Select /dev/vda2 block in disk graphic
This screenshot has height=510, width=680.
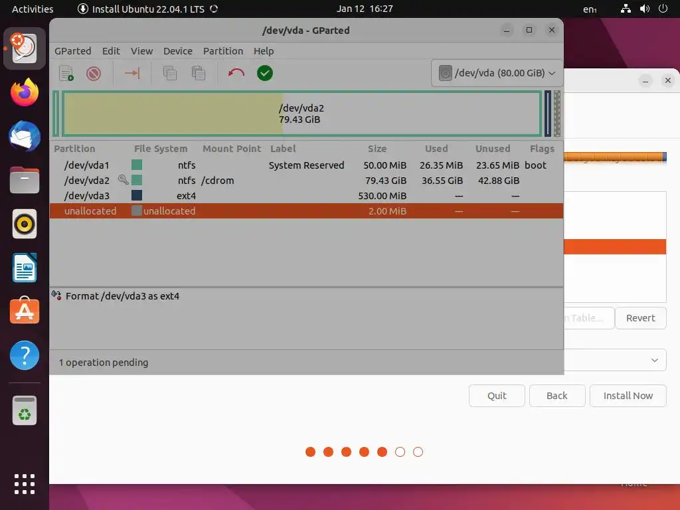coord(302,114)
